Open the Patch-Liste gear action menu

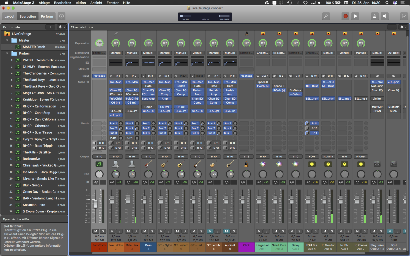(61, 27)
